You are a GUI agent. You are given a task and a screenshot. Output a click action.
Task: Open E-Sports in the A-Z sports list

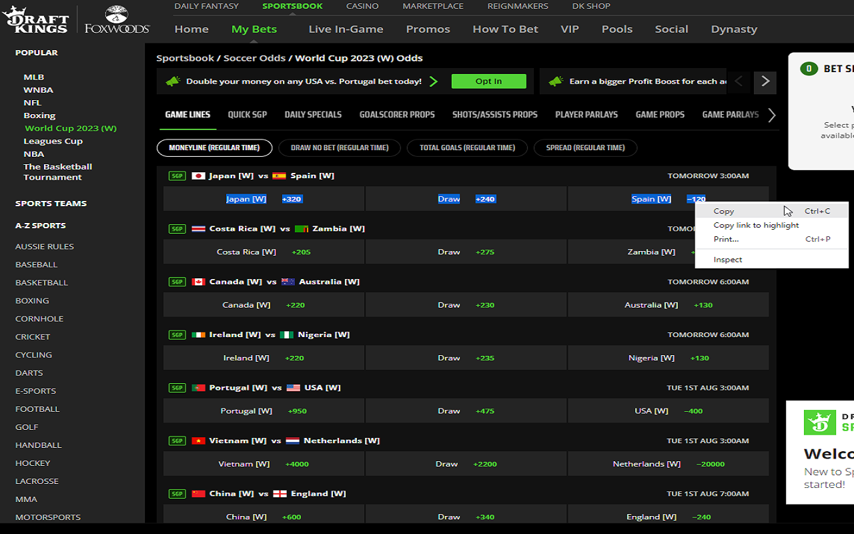(x=35, y=391)
